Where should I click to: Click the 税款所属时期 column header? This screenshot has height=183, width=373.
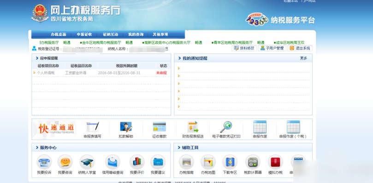click(126, 66)
